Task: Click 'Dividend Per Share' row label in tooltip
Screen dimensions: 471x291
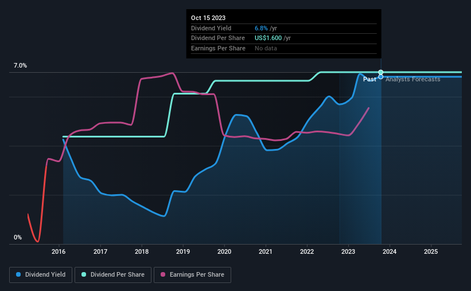Action: click(x=218, y=38)
